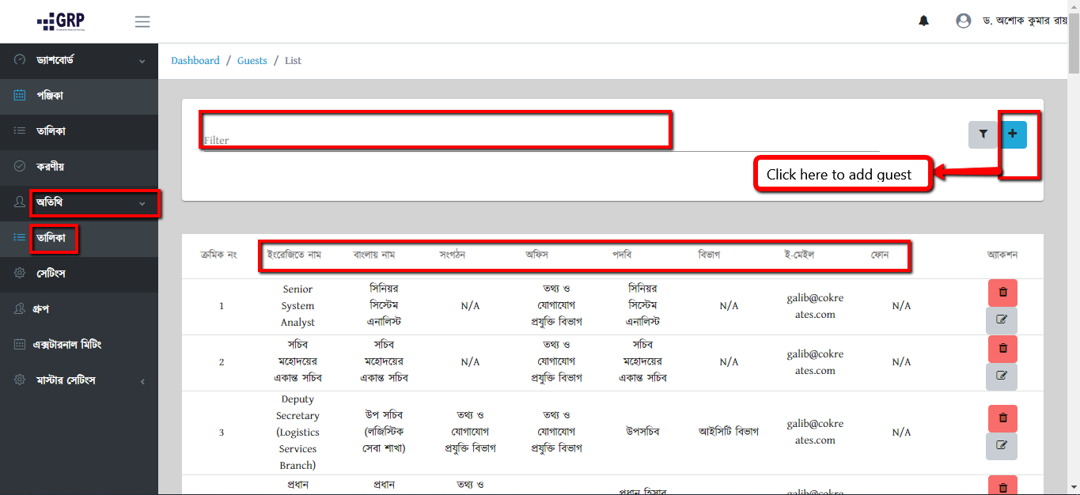The height and width of the screenshot is (495, 1080).
Task: Click the email in row 1
Action: click(815, 306)
